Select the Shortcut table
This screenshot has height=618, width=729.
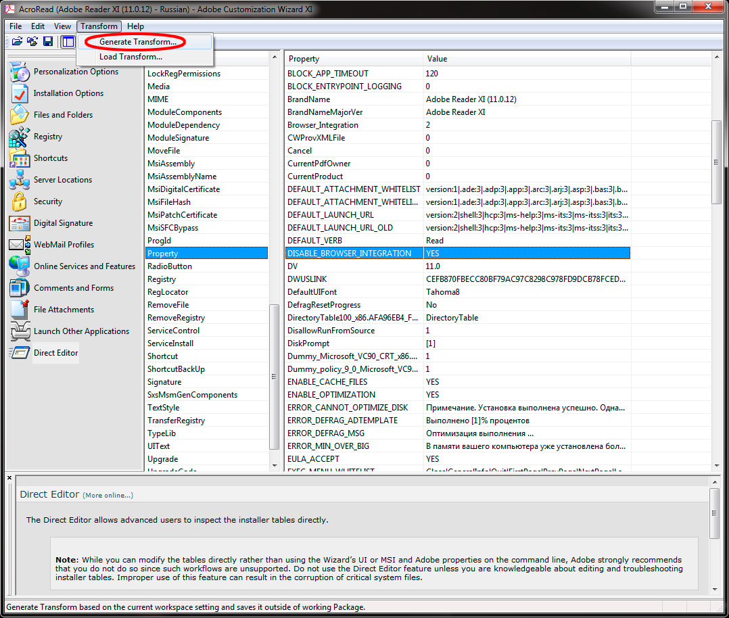point(206,356)
